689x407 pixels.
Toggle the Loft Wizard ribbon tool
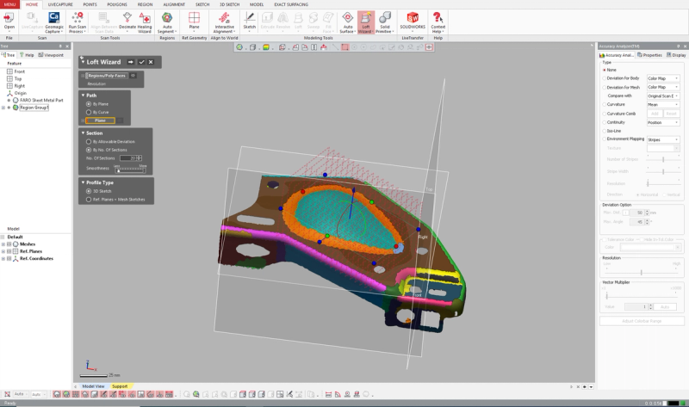tap(365, 22)
